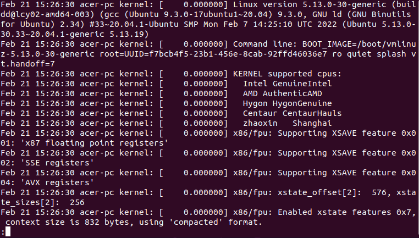The image size is (419, 238).
Task: Click the 'quiet splash' boot options
Action: [x=377, y=54]
